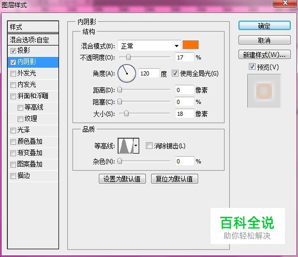The width and height of the screenshot is (298, 257).
Task: Enable the 渐变叠加 checkbox
Action: pos(13,153)
